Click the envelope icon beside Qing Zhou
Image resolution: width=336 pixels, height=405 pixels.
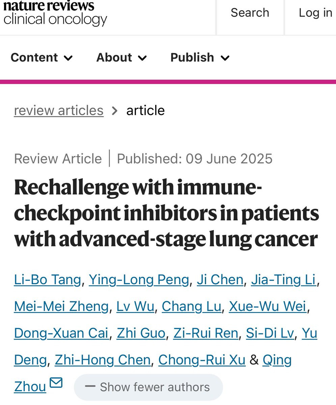(56, 383)
